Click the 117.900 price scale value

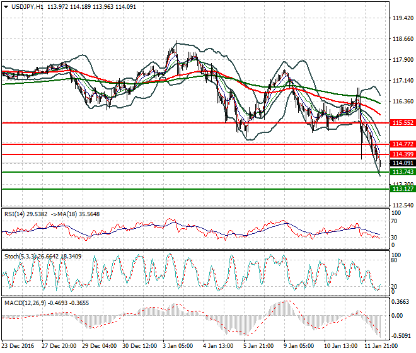403,60
